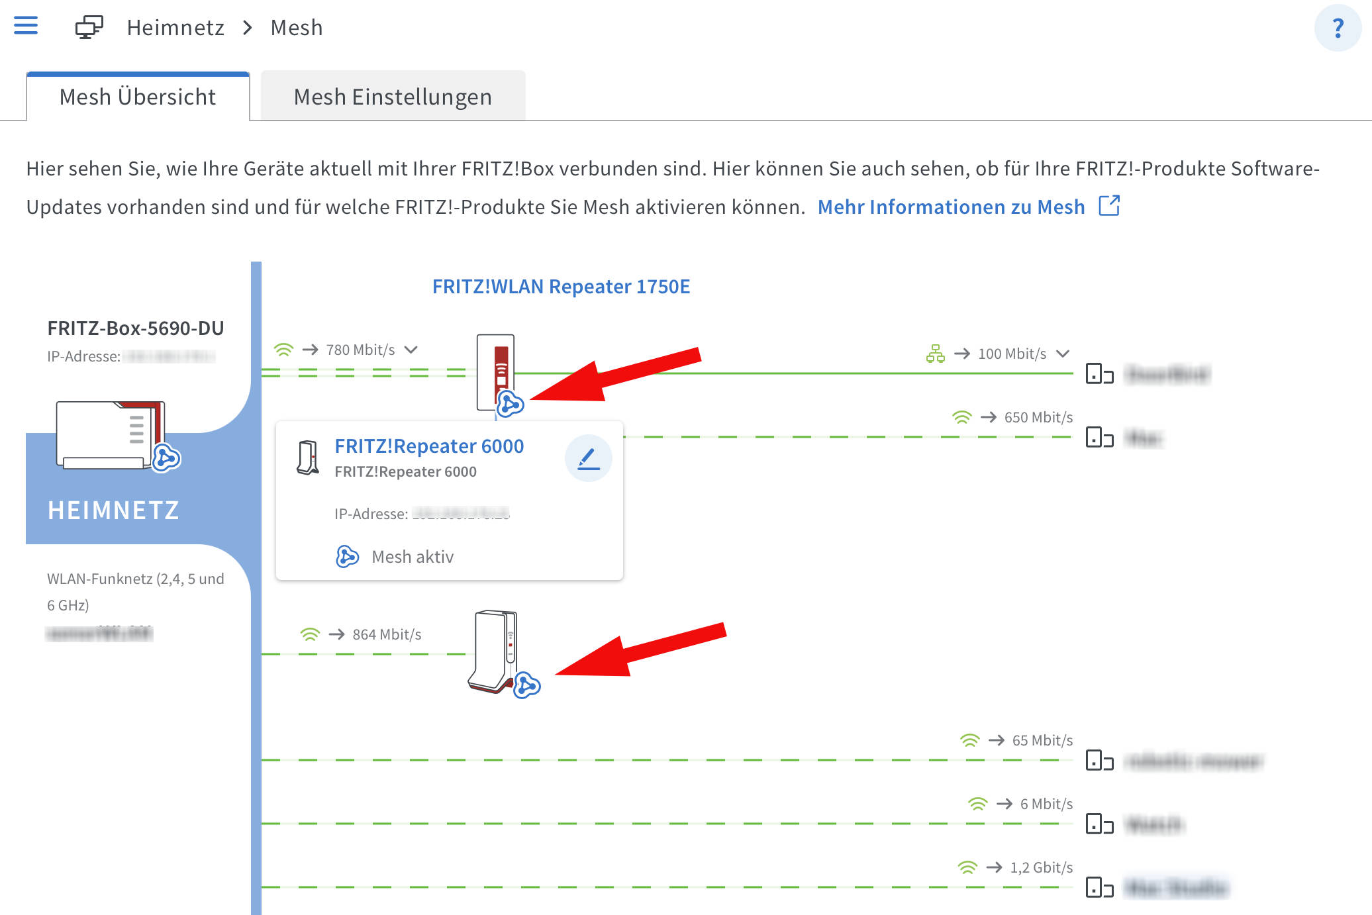Click the Mesh badge on the 1750E repeater
The width and height of the screenshot is (1372, 915).
511,404
